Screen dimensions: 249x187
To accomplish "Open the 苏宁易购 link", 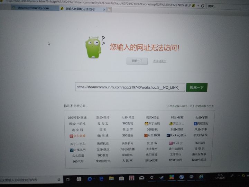I will tap(152, 123).
